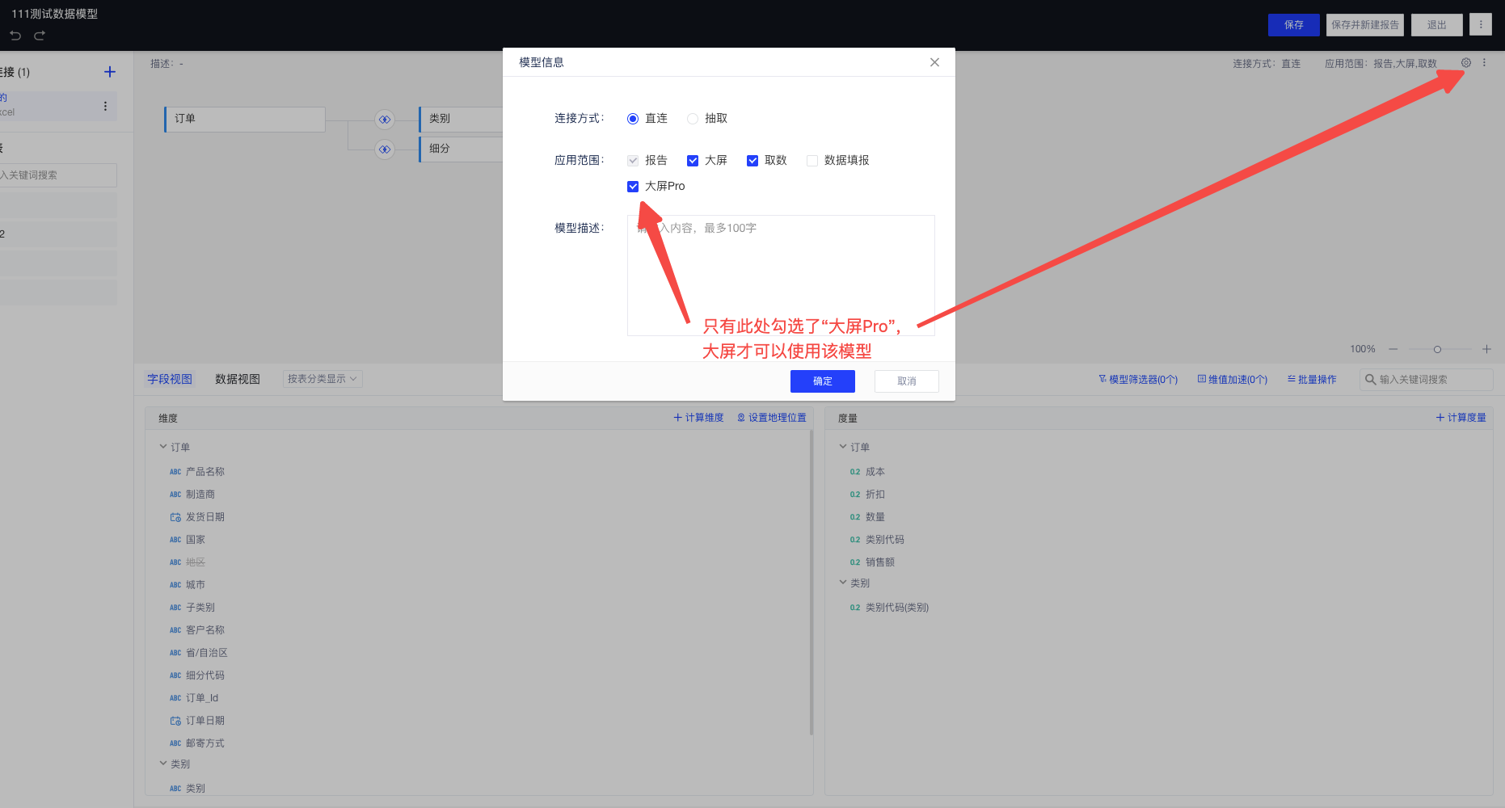This screenshot has width=1505, height=808.
Task: Open the model settings gear icon
Action: (x=1465, y=63)
